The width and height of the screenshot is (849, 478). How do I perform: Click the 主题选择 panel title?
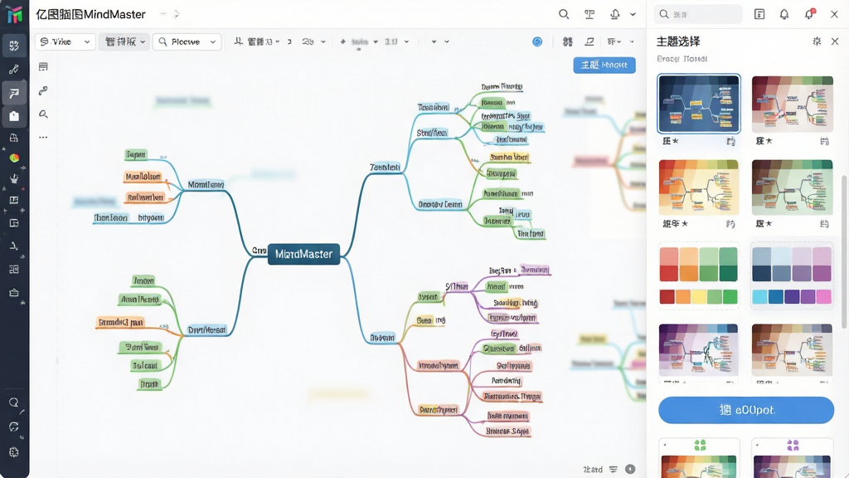(x=678, y=41)
